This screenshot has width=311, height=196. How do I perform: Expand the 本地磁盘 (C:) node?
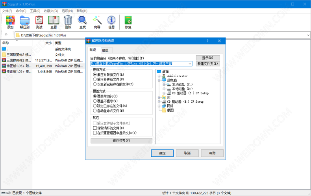click(x=164, y=85)
